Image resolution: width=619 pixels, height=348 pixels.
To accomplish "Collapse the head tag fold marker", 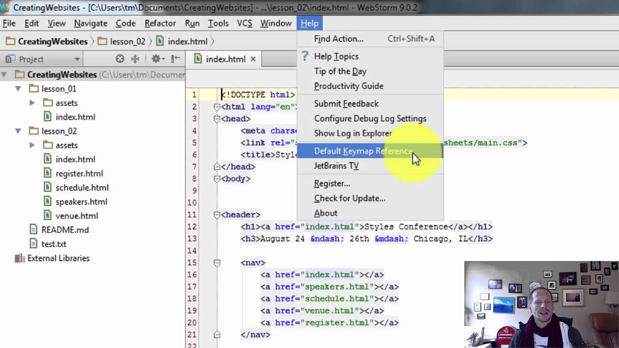I will pos(217,118).
